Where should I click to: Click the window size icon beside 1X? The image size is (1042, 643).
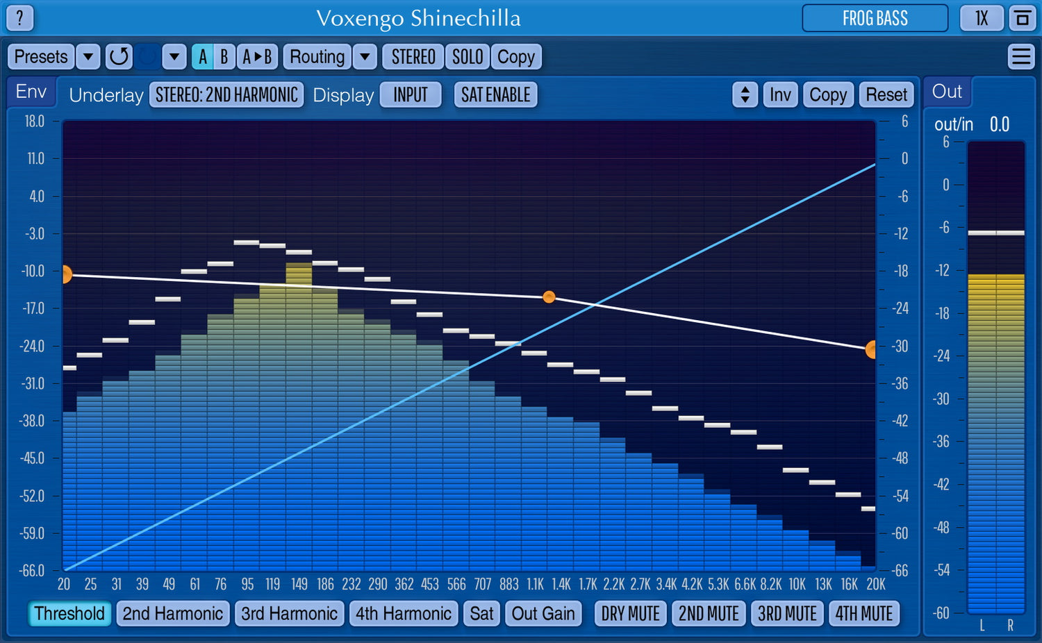pyautogui.click(x=1022, y=18)
